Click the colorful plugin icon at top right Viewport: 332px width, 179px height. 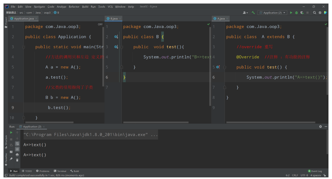pos(325,13)
